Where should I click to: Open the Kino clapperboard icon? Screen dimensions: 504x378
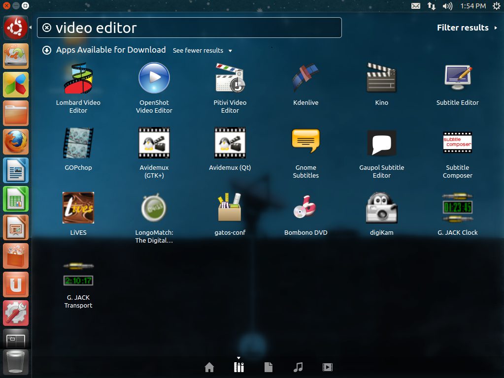click(381, 78)
